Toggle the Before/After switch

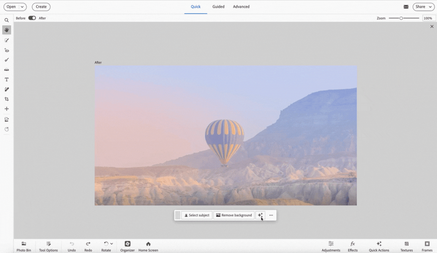pos(32,18)
